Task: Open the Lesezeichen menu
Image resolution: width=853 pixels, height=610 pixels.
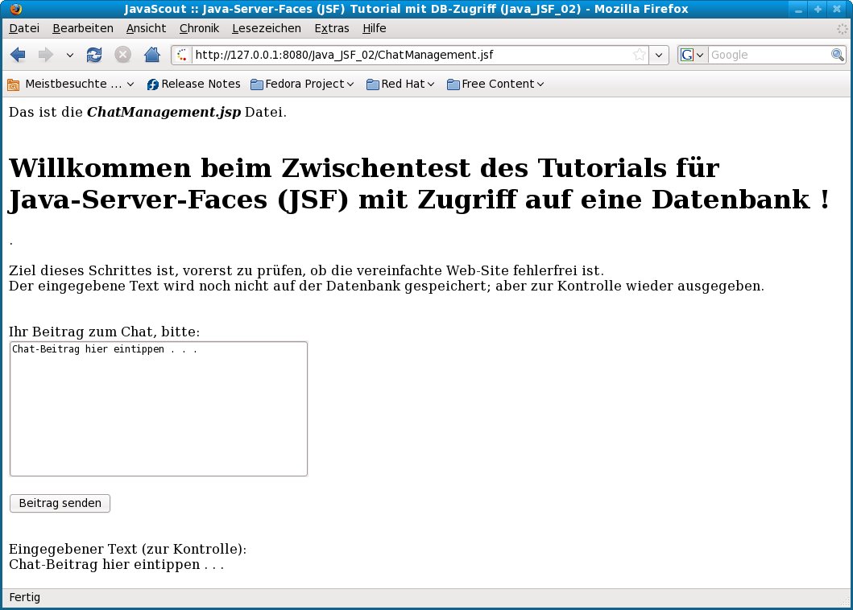Action: [266, 28]
